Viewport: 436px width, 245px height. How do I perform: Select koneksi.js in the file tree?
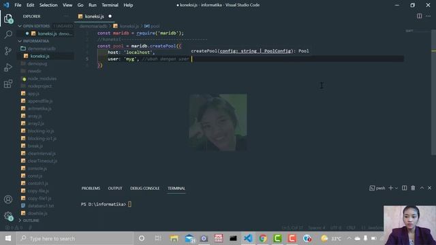point(40,56)
